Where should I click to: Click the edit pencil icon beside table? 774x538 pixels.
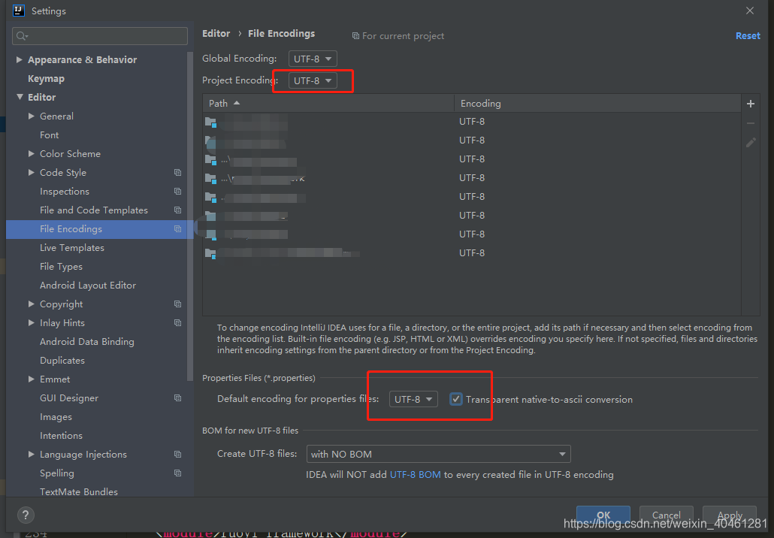pos(750,143)
